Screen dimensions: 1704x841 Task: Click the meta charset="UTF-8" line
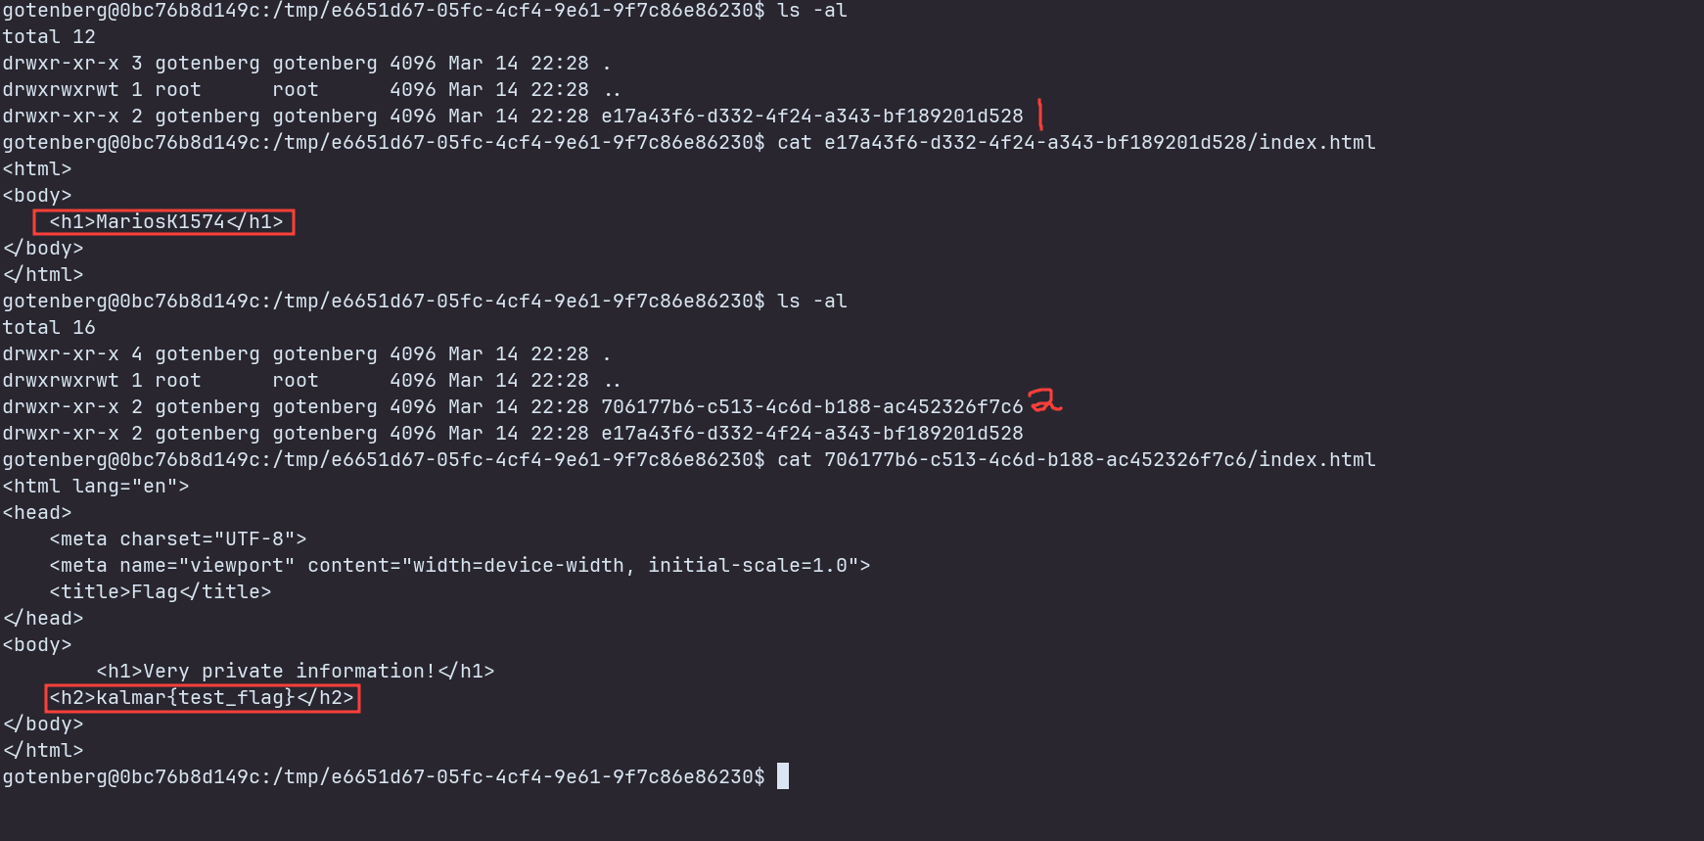coord(178,539)
